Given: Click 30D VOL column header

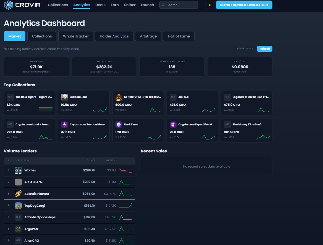Looking at the screenshot, I should coord(111,160).
